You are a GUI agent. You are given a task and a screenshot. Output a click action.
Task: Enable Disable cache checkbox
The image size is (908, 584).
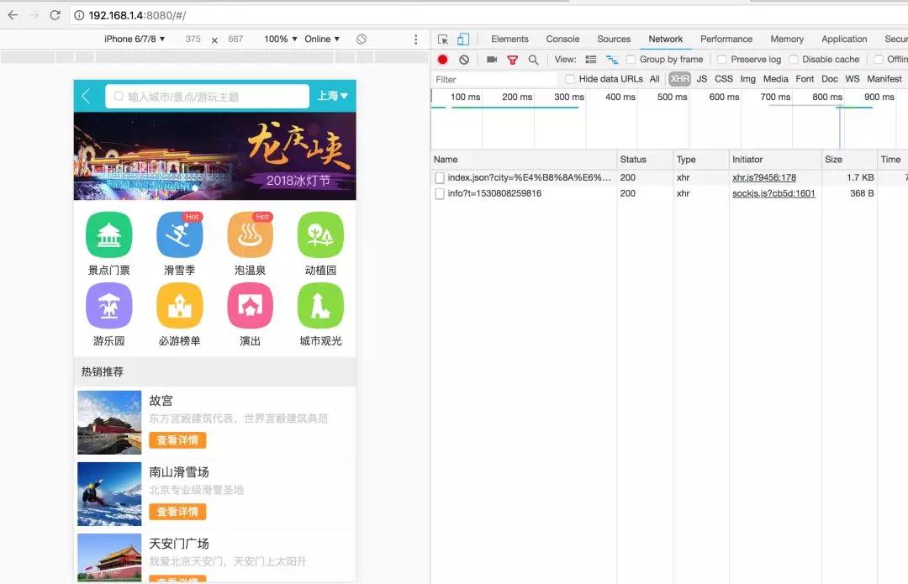click(794, 59)
